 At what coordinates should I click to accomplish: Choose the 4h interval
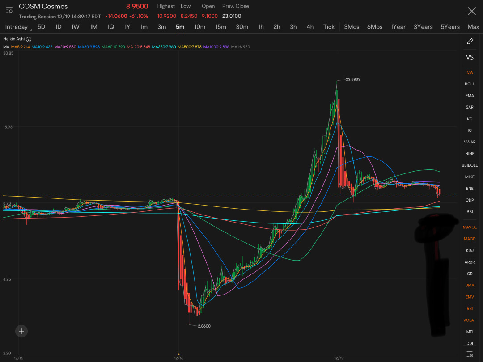(310, 27)
